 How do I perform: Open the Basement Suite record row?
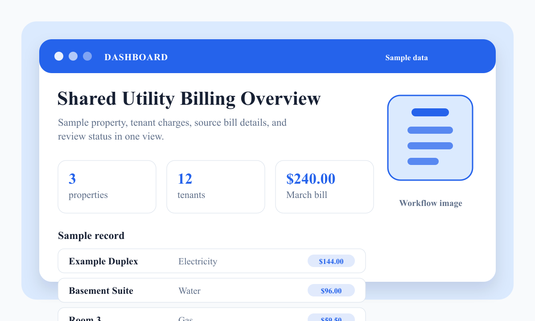(212, 290)
